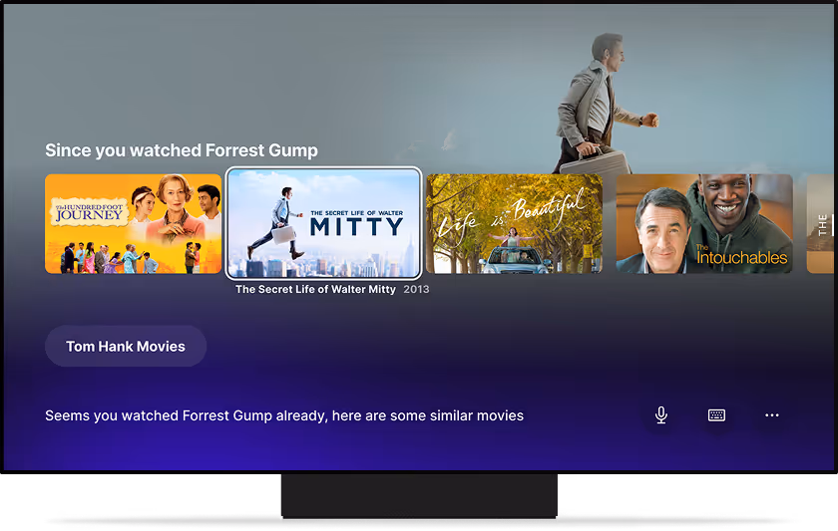838x531 pixels.
Task: Open the Life is Beautiful poster
Action: [514, 223]
